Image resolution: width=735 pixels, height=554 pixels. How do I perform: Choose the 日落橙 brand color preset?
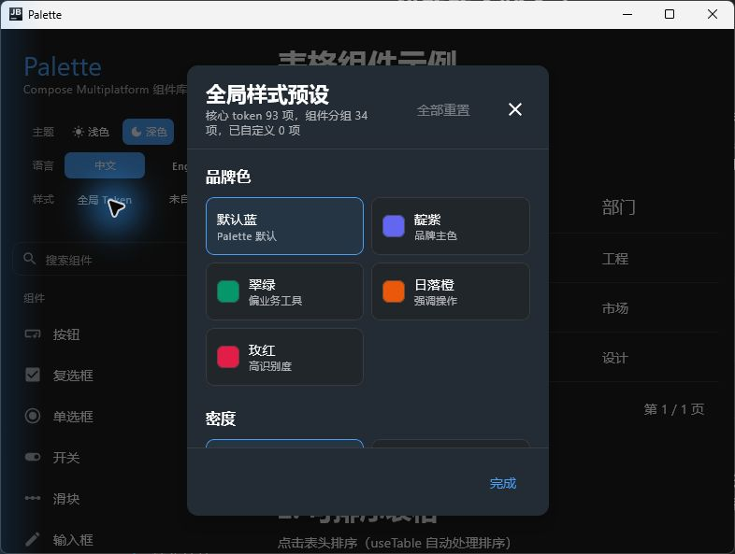[x=451, y=291]
